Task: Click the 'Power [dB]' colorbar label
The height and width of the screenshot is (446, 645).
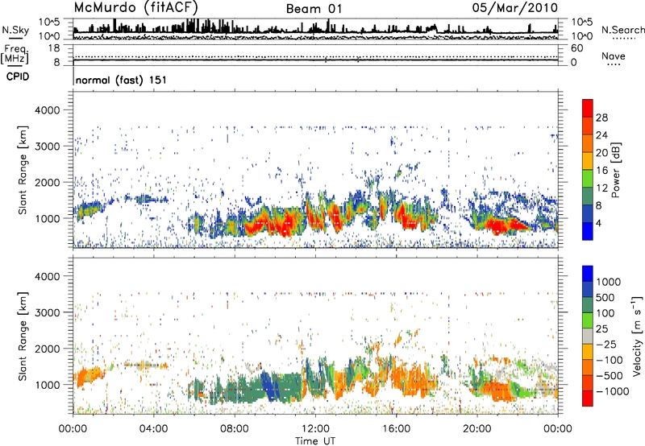Action: (x=616, y=170)
